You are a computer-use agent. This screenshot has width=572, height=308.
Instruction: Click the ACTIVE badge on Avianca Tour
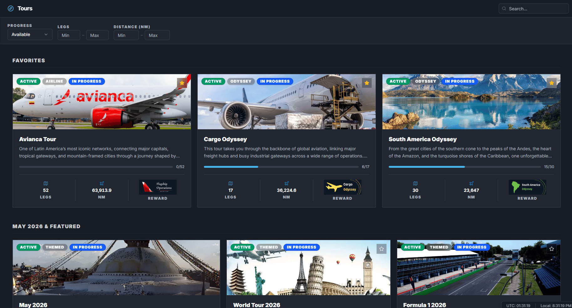click(x=29, y=81)
